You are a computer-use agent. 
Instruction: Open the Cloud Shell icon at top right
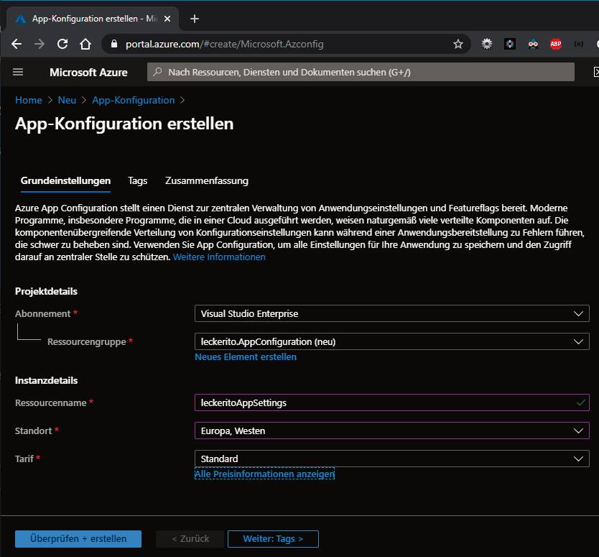(x=596, y=72)
